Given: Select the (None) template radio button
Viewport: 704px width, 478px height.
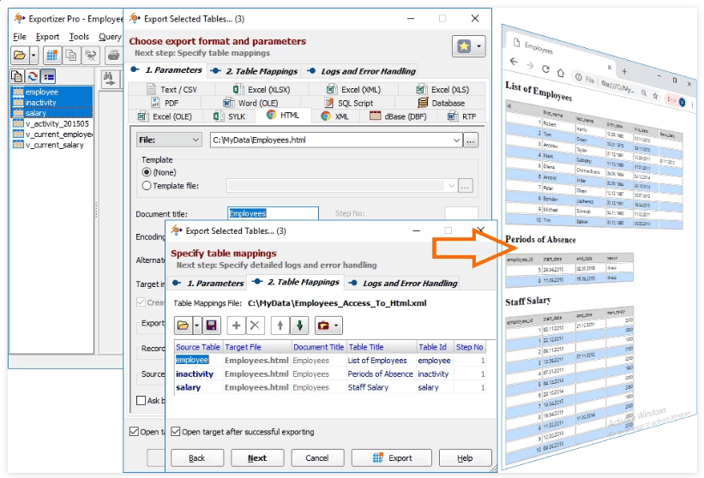Looking at the screenshot, I should pyautogui.click(x=147, y=172).
